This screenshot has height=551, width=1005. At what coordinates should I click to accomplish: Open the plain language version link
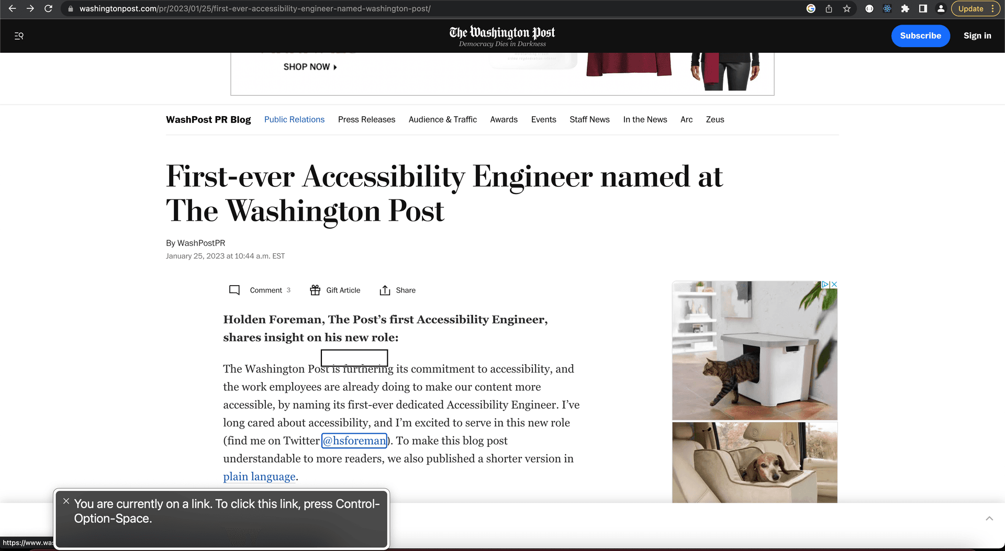[259, 476]
